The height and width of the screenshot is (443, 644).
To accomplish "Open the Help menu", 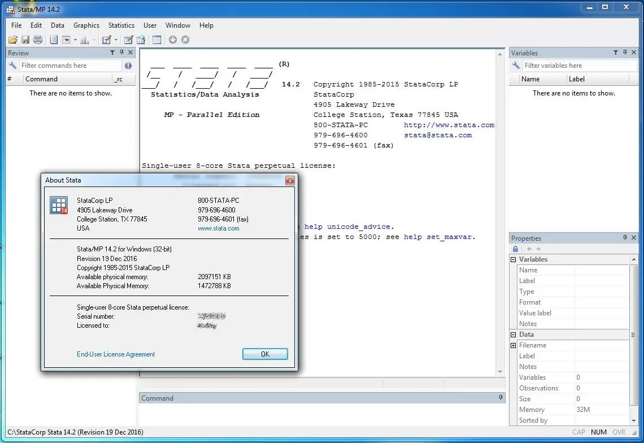I will coord(206,25).
